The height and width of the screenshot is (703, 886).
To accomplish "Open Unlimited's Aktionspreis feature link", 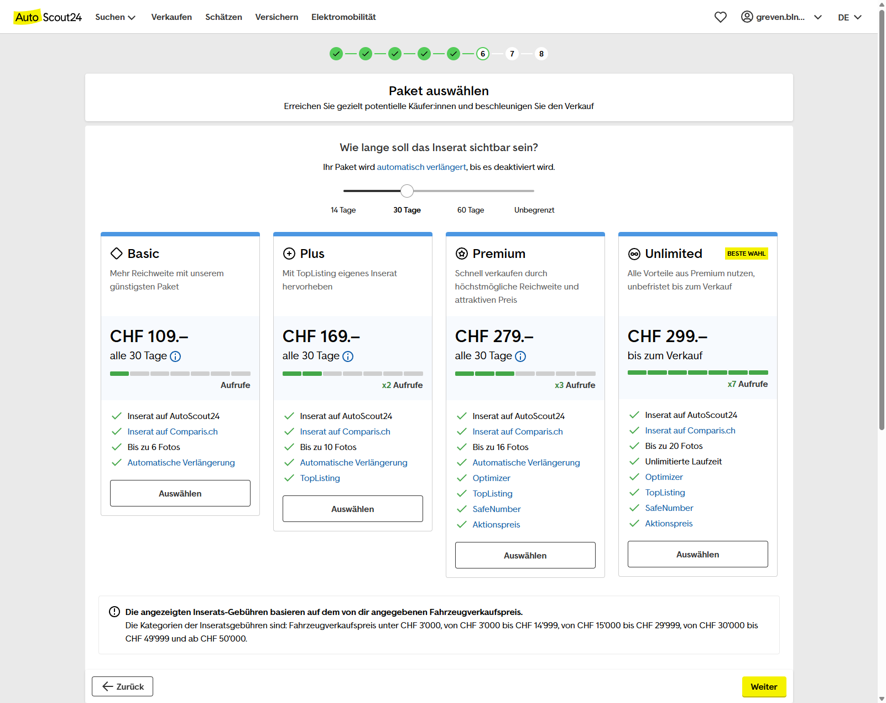I will pos(669,524).
